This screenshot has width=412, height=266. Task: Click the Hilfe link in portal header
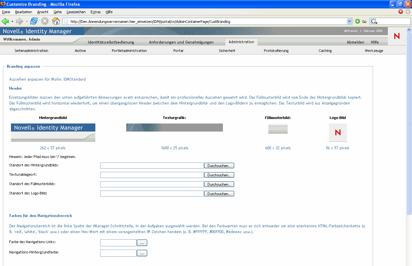coord(375,42)
